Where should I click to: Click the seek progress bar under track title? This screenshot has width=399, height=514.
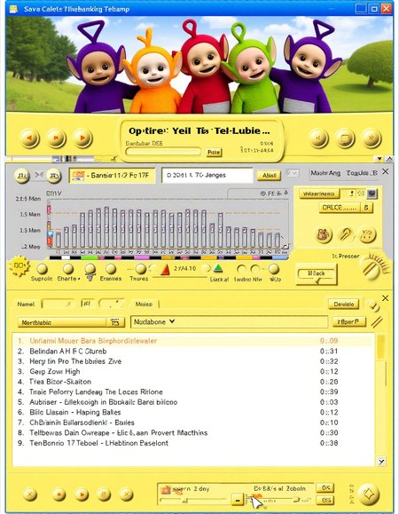(163, 152)
